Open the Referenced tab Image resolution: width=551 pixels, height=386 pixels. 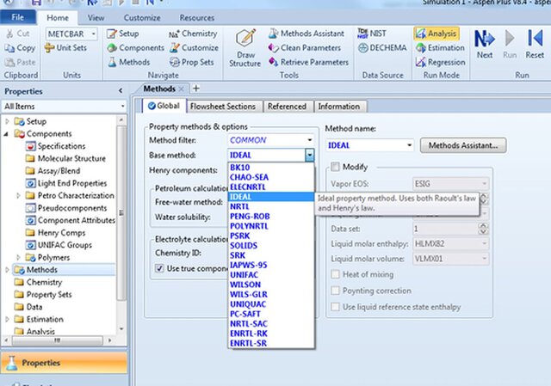[287, 107]
